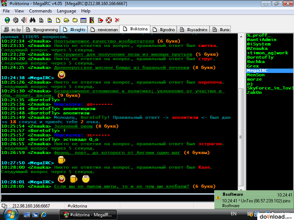The height and width of the screenshot is (220, 294).
Task: Click the Show Desktop quick launch icon
Action: 26,215
